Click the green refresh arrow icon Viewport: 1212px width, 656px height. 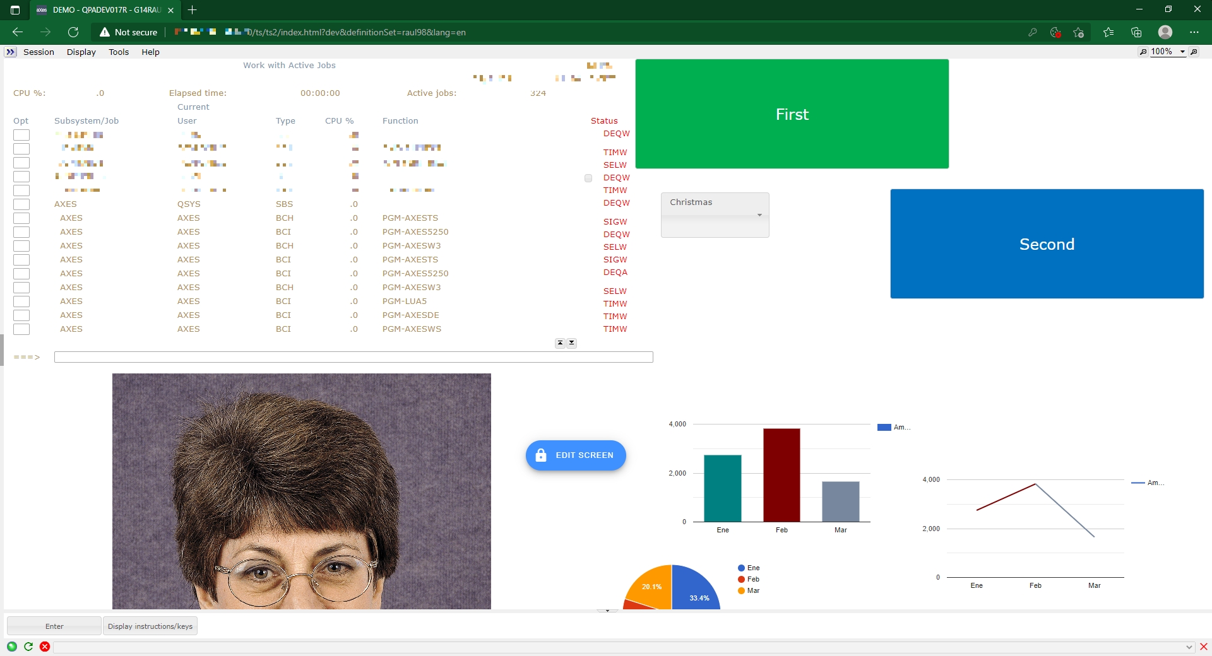pos(28,647)
